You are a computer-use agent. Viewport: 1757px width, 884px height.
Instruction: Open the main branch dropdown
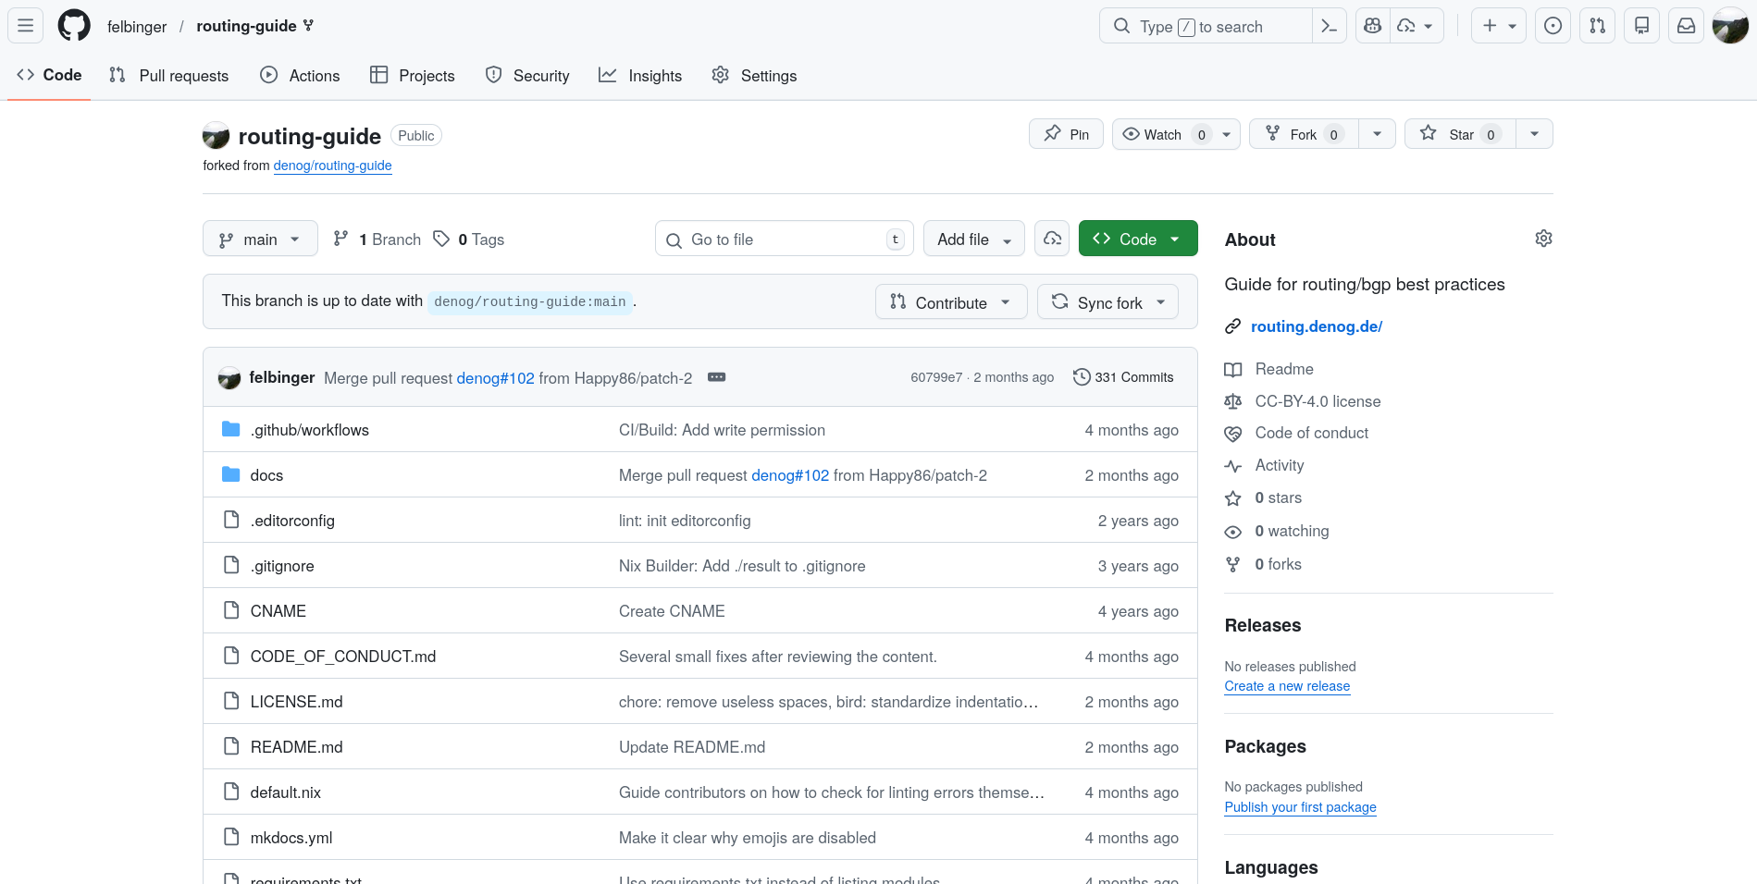coord(260,239)
